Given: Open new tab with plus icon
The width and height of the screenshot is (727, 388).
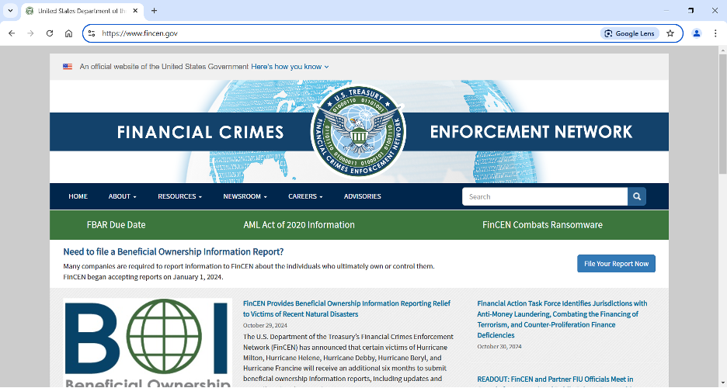Looking at the screenshot, I should [155, 11].
